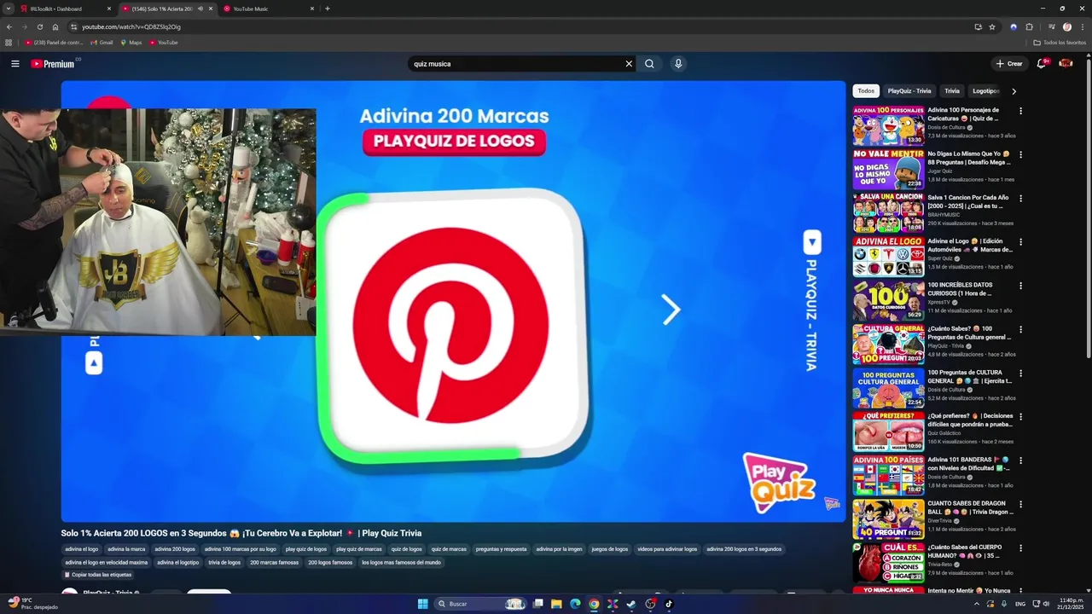This screenshot has width=1092, height=614.
Task: Show more filter chips with right arrow
Action: [1014, 91]
